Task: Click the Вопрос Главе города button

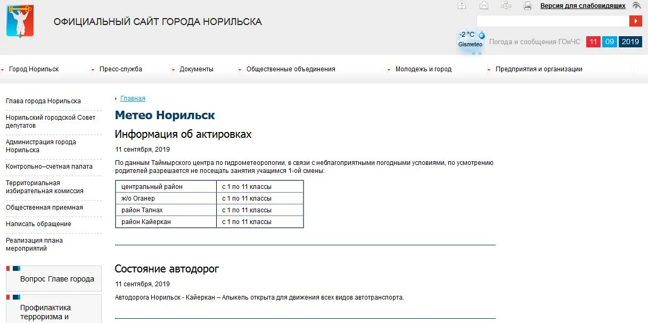Action: click(52, 278)
